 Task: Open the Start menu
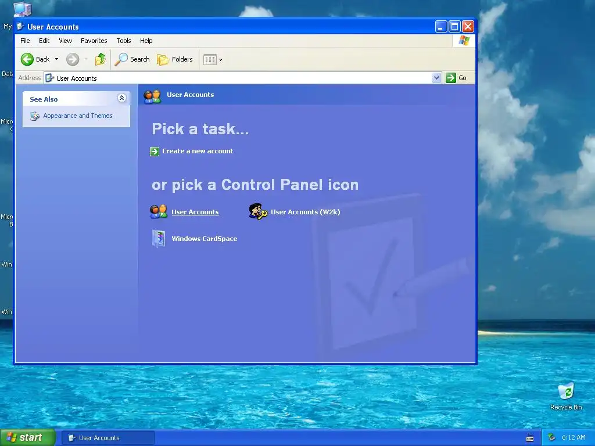point(28,438)
